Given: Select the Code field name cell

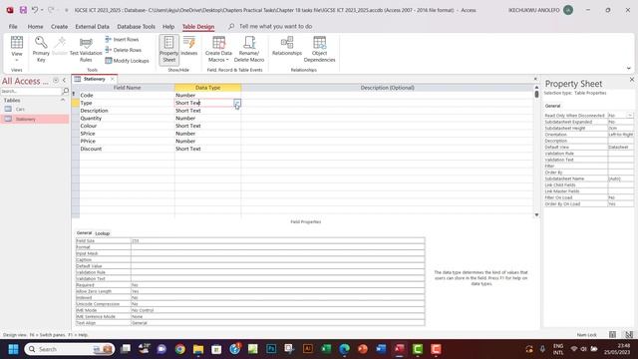Looking at the screenshot, I should click(127, 96).
